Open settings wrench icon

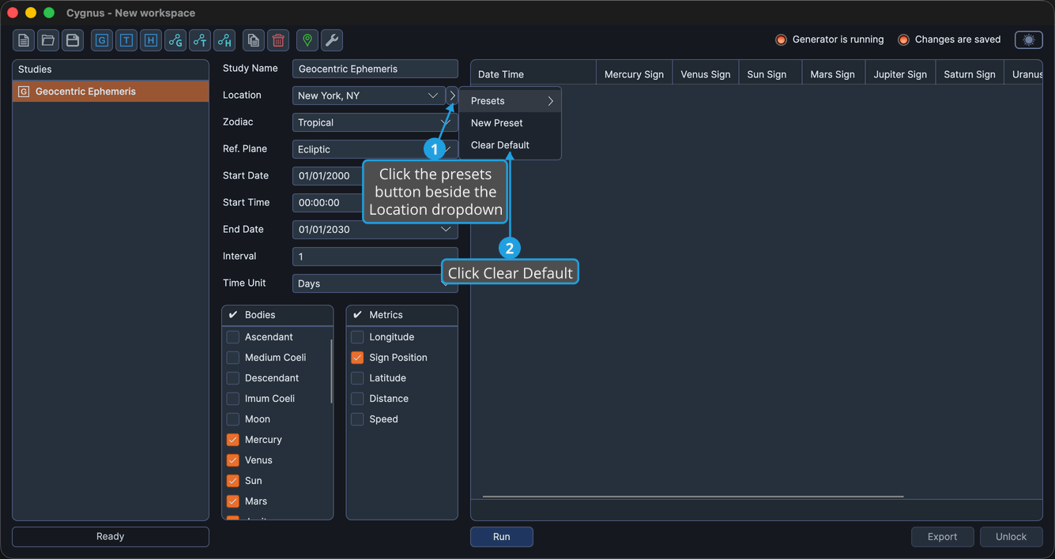coord(332,40)
